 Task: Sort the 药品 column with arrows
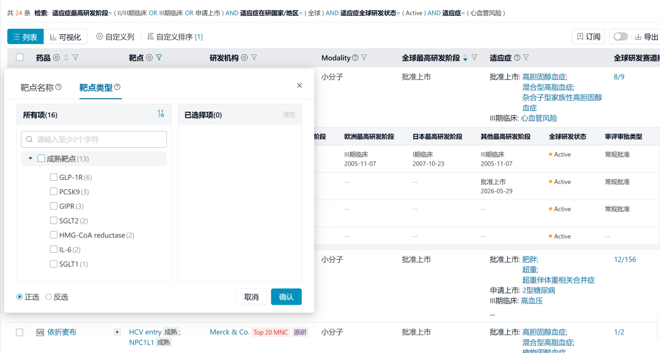pos(66,57)
